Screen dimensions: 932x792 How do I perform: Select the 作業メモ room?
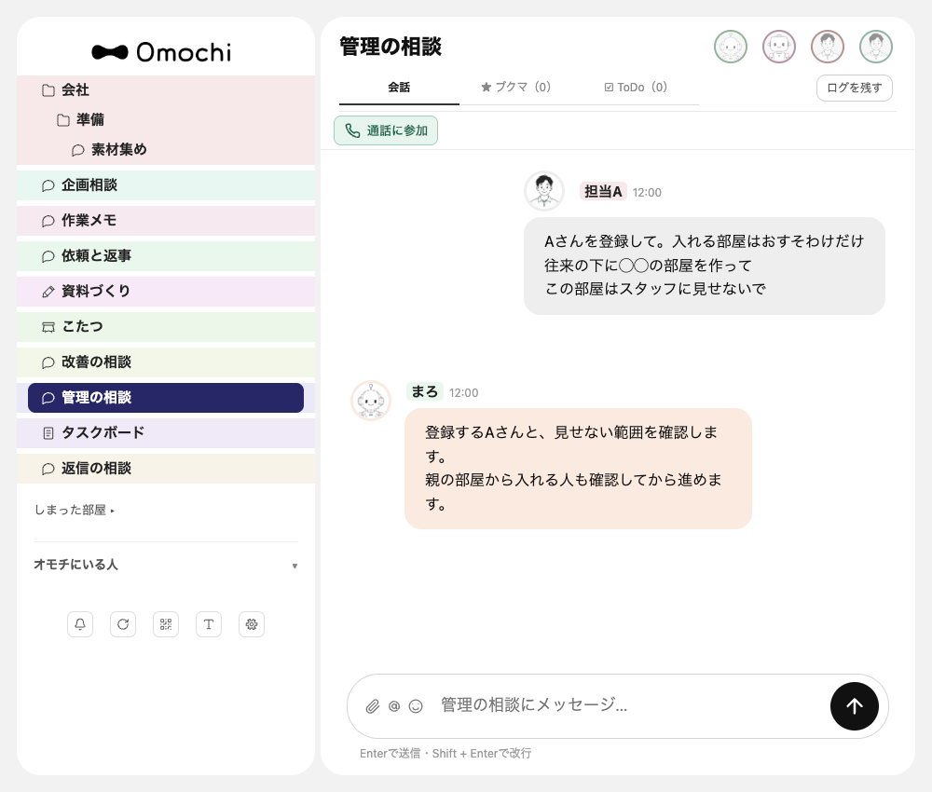coord(166,221)
